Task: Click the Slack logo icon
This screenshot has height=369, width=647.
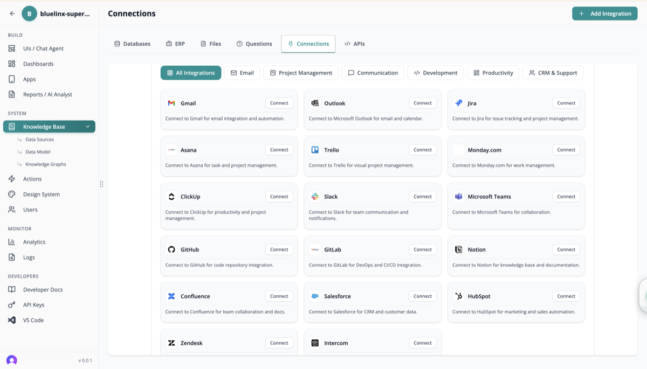Action: pos(315,197)
